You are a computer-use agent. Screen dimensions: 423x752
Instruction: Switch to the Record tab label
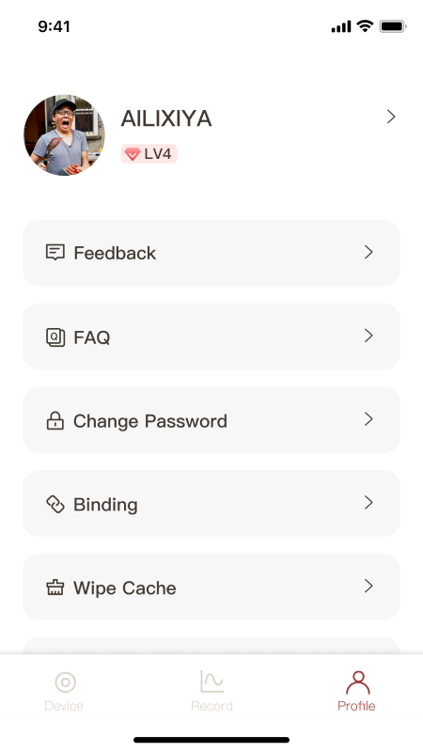(211, 706)
